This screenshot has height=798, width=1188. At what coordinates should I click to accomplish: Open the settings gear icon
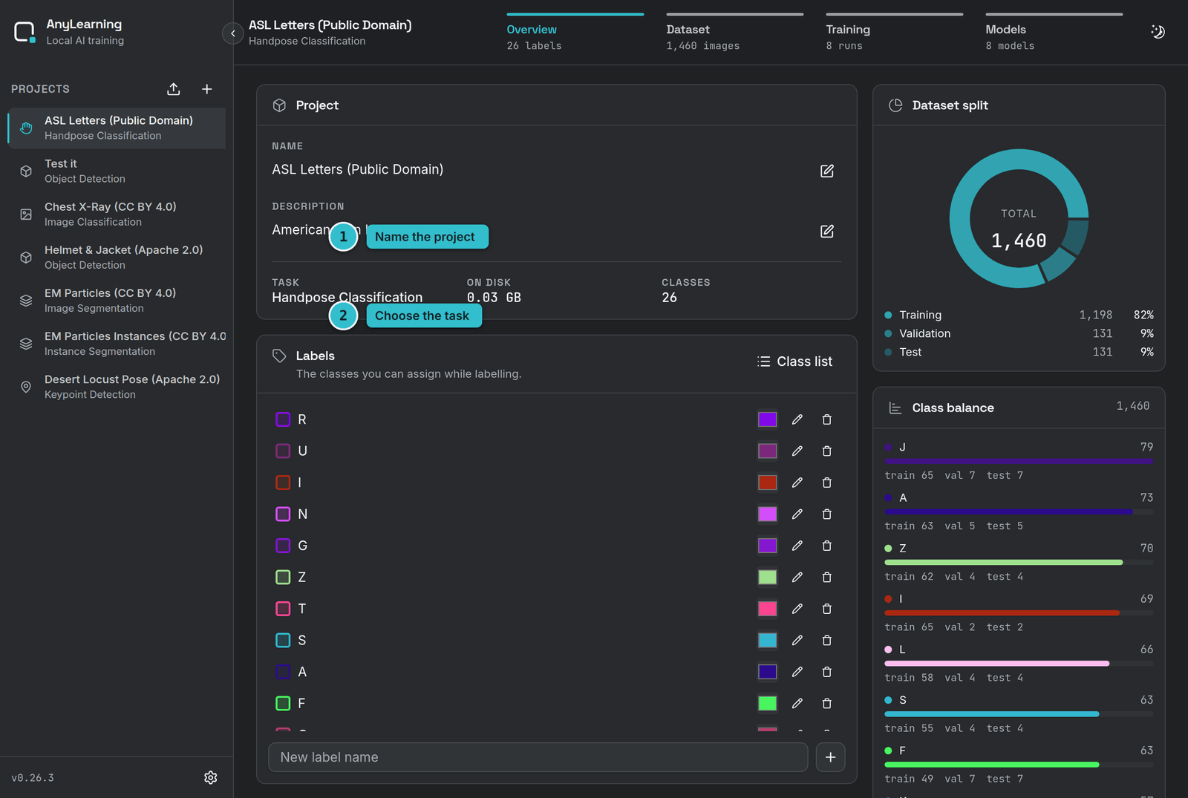pyautogui.click(x=211, y=777)
